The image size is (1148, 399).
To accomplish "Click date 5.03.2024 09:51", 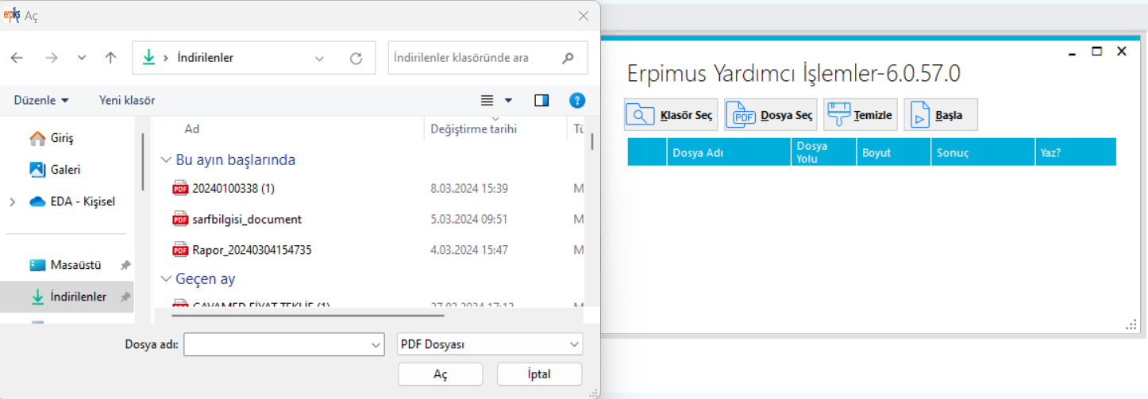I will 468,219.
